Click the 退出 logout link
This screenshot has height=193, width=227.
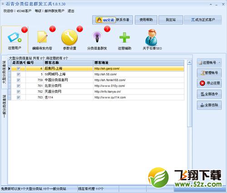click(71, 11)
